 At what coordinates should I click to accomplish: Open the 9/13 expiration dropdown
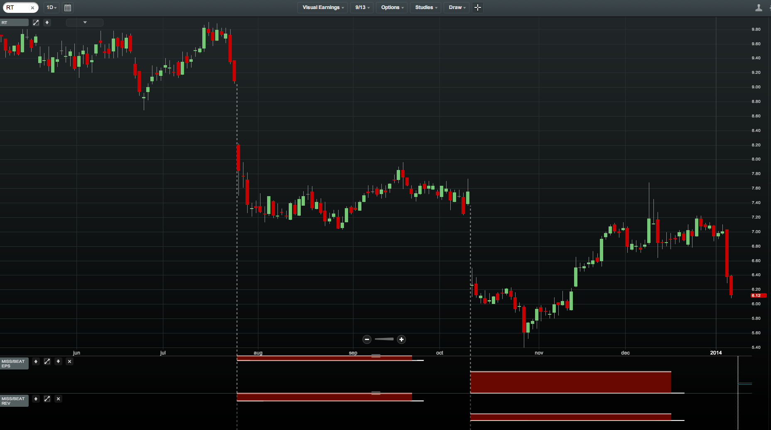pyautogui.click(x=362, y=7)
